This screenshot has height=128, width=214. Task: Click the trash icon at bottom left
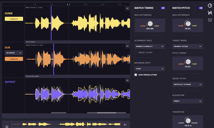7,124
